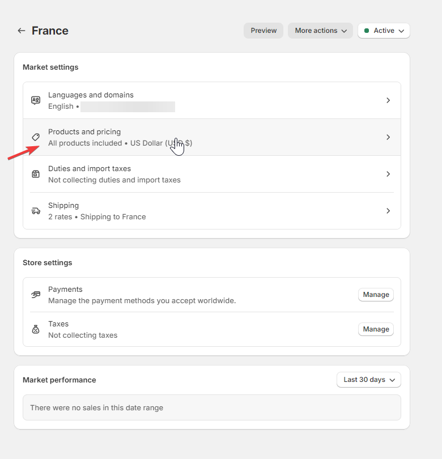Click the Taxes label
The width and height of the screenshot is (442, 459).
point(58,324)
